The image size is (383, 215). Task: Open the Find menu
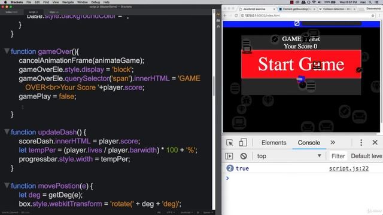pos(46,2)
